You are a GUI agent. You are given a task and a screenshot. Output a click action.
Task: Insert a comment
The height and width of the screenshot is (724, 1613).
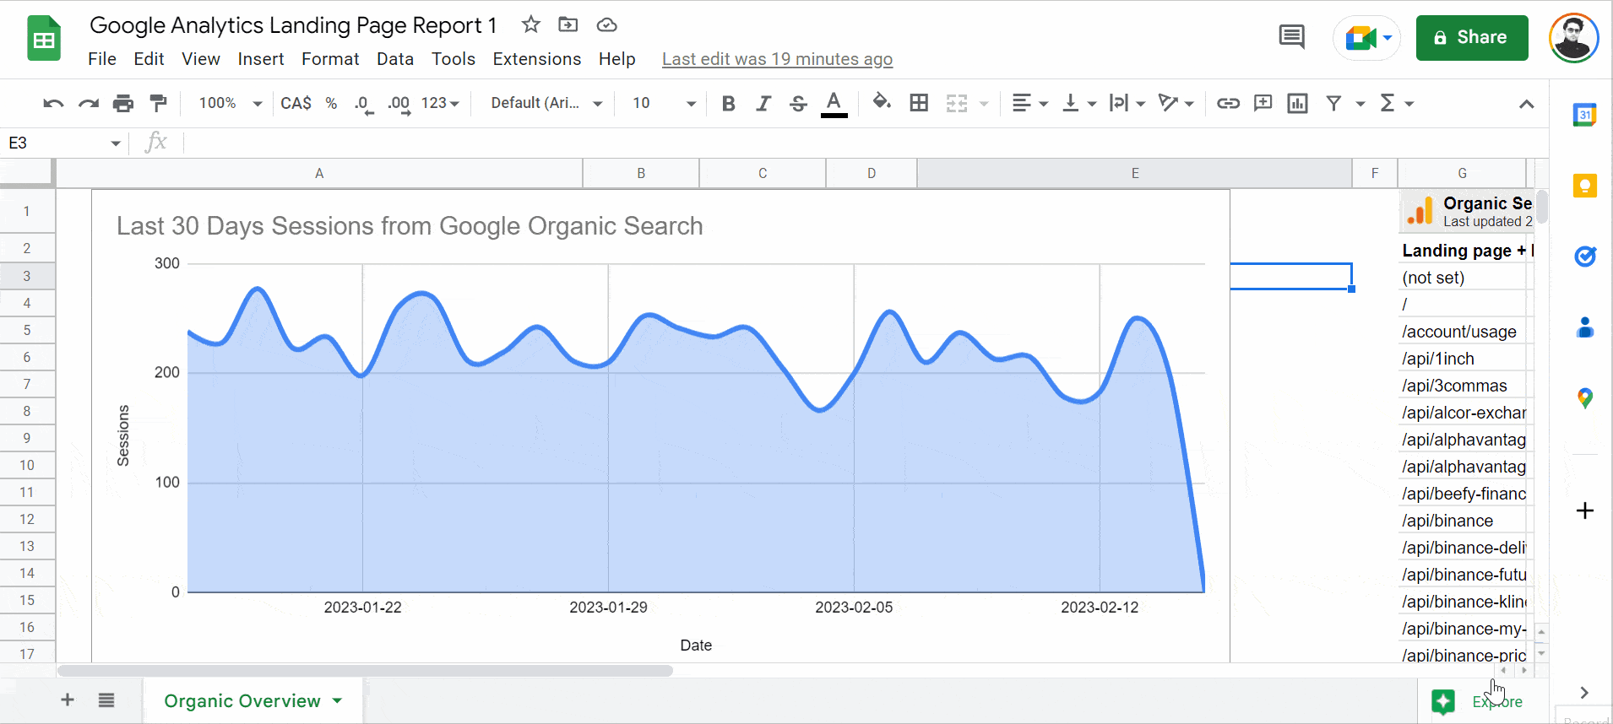coord(1263,103)
